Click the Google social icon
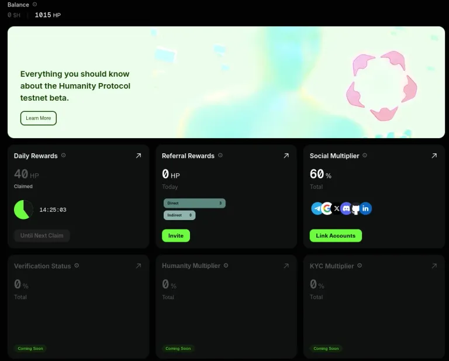The height and width of the screenshot is (361, 449). 326,208
